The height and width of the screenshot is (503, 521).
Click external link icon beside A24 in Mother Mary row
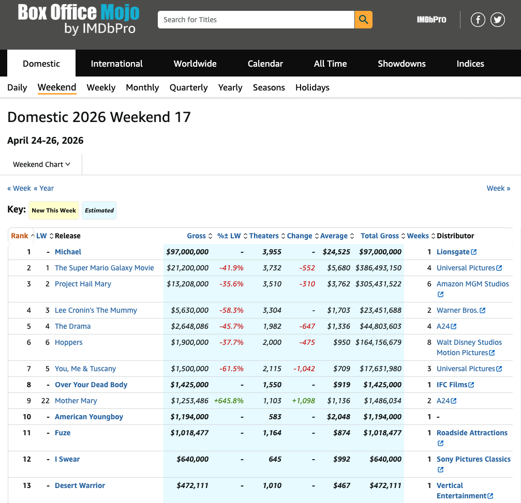point(454,401)
